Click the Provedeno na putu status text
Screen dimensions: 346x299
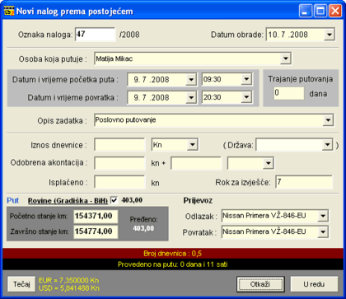pos(172,264)
